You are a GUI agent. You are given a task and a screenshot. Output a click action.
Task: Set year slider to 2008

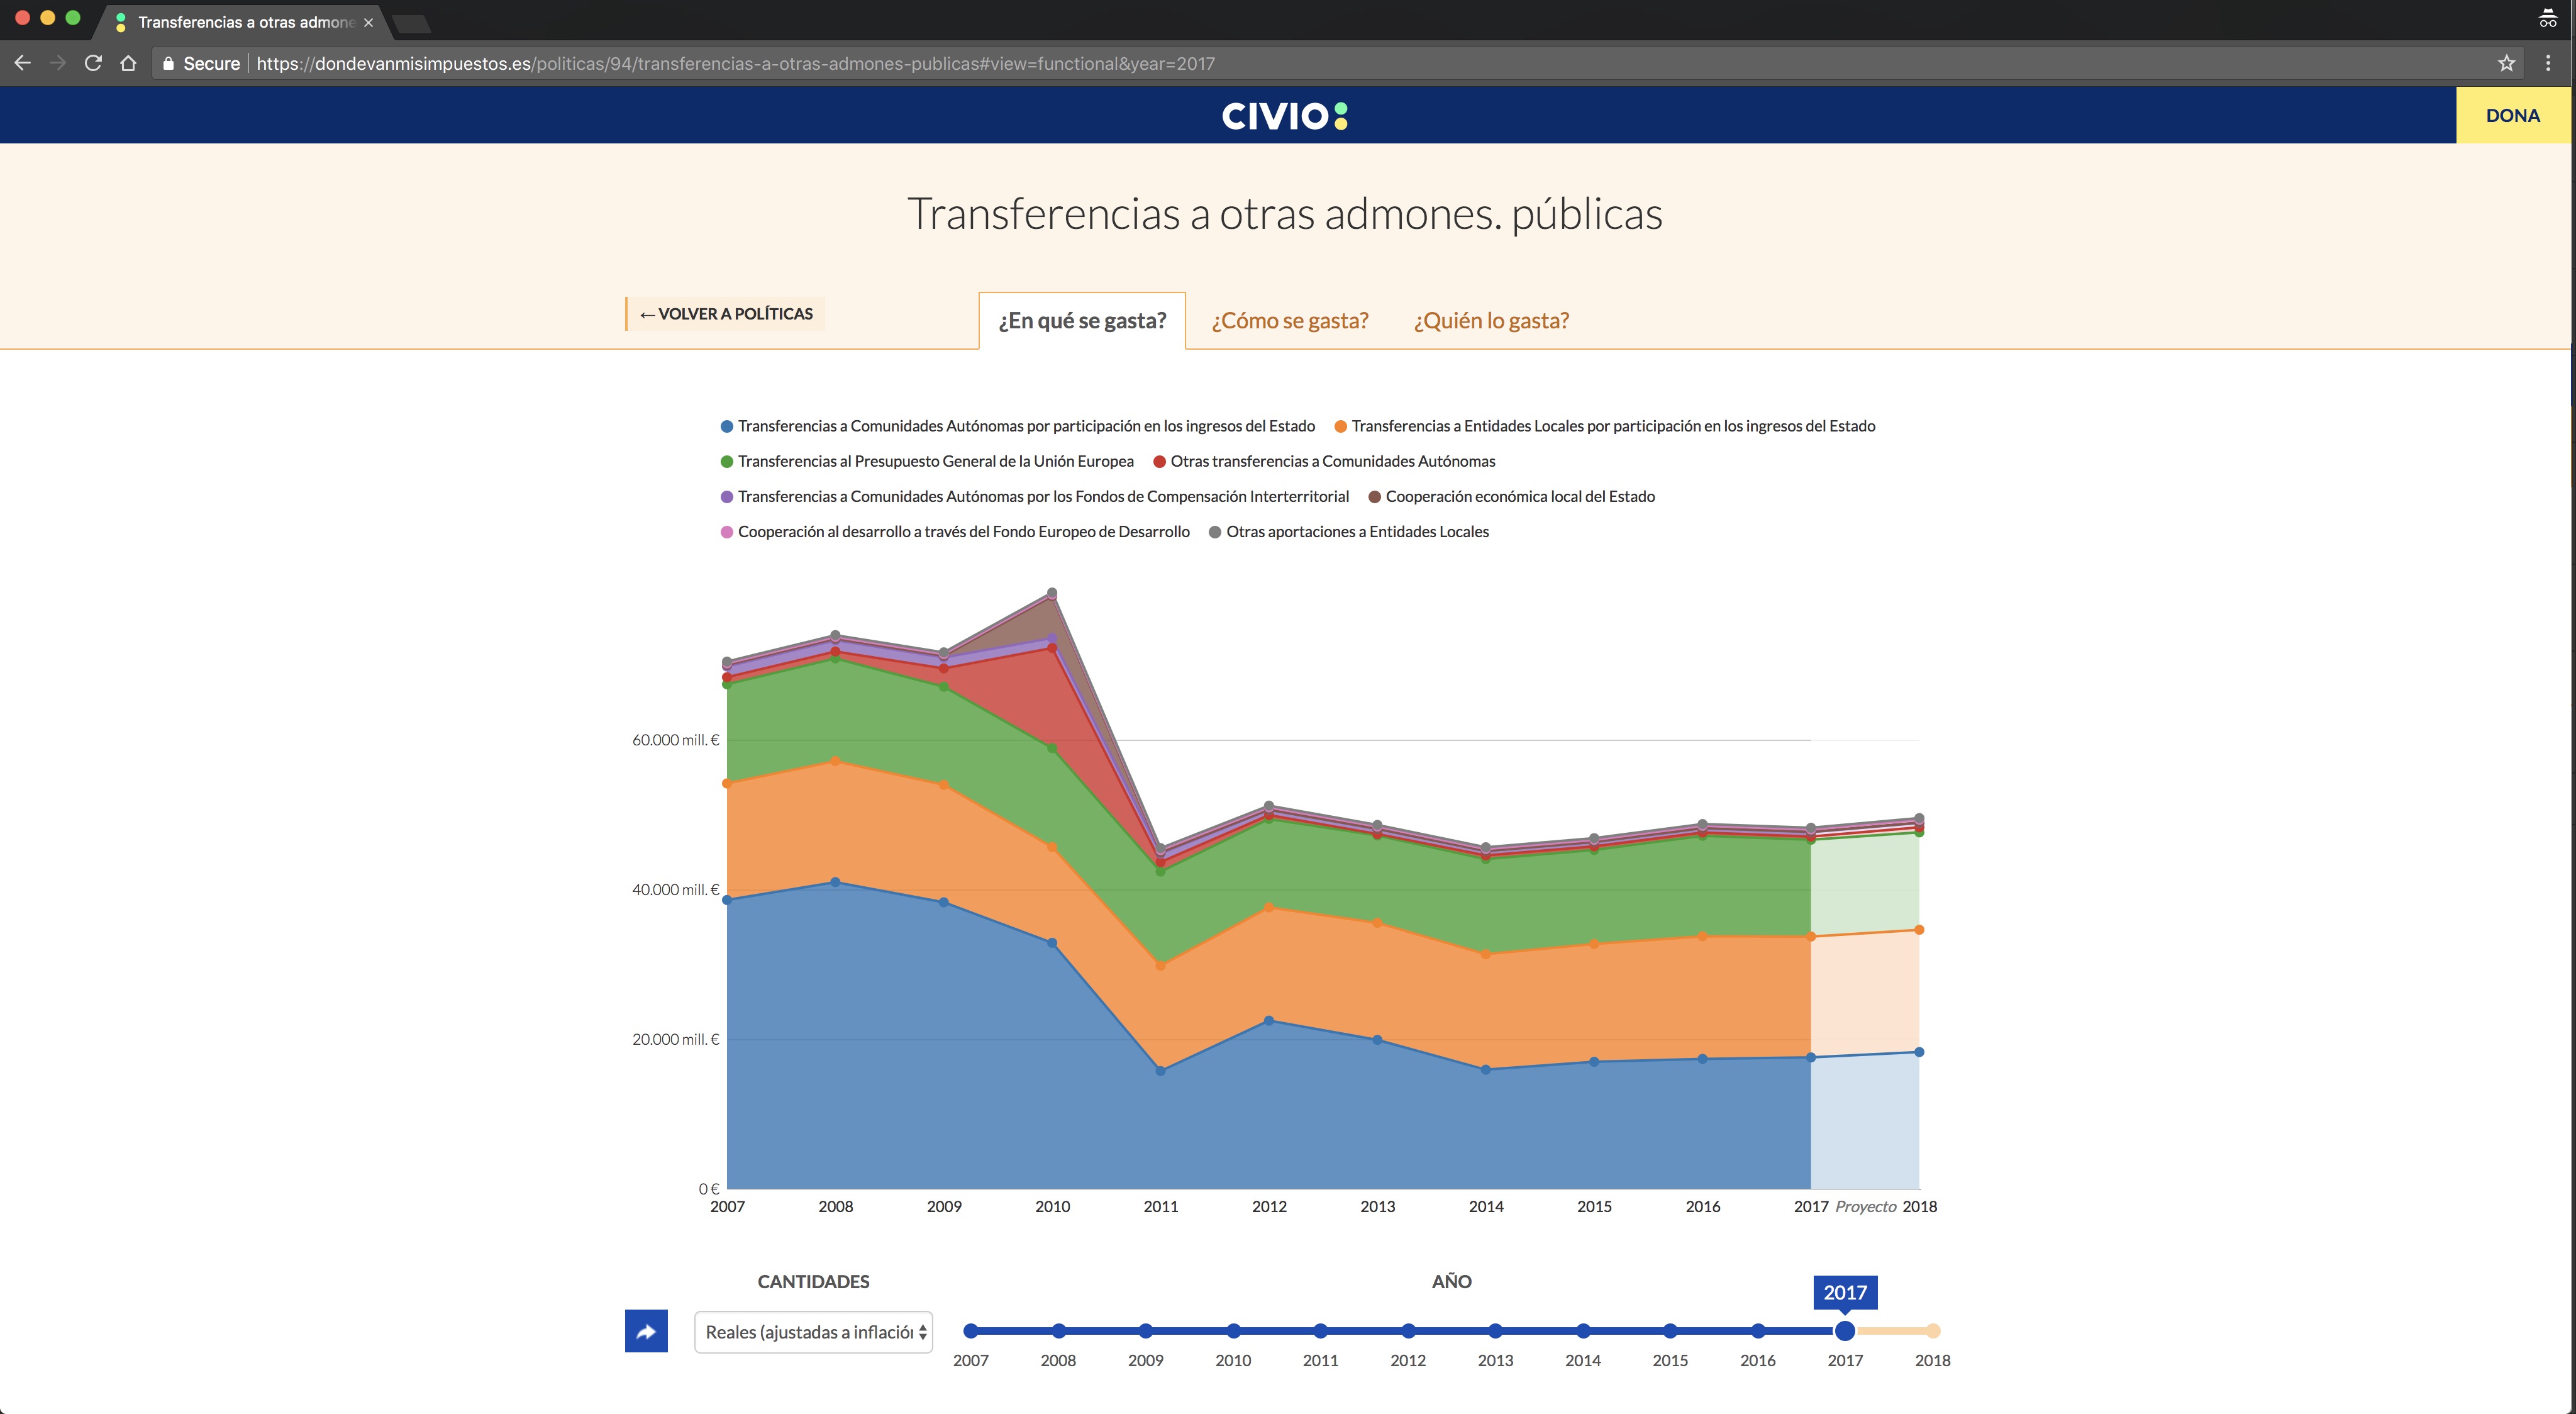1058,1331
